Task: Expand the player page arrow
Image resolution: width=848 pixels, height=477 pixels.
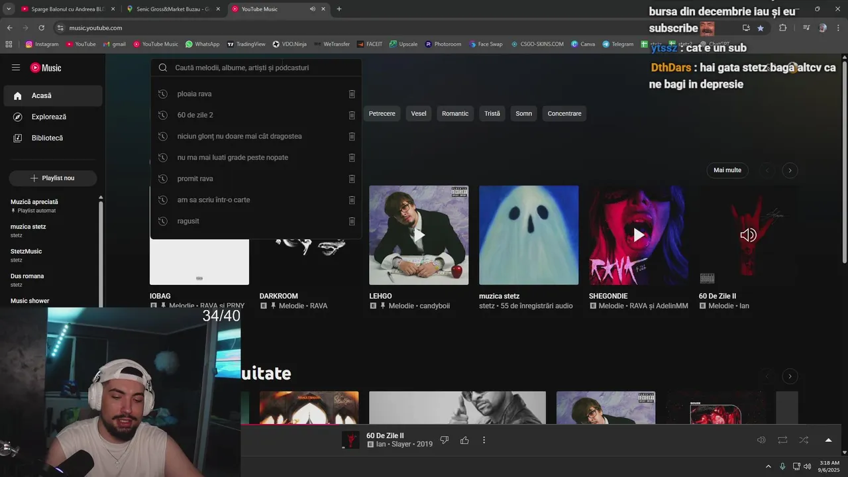Action: [x=828, y=440]
